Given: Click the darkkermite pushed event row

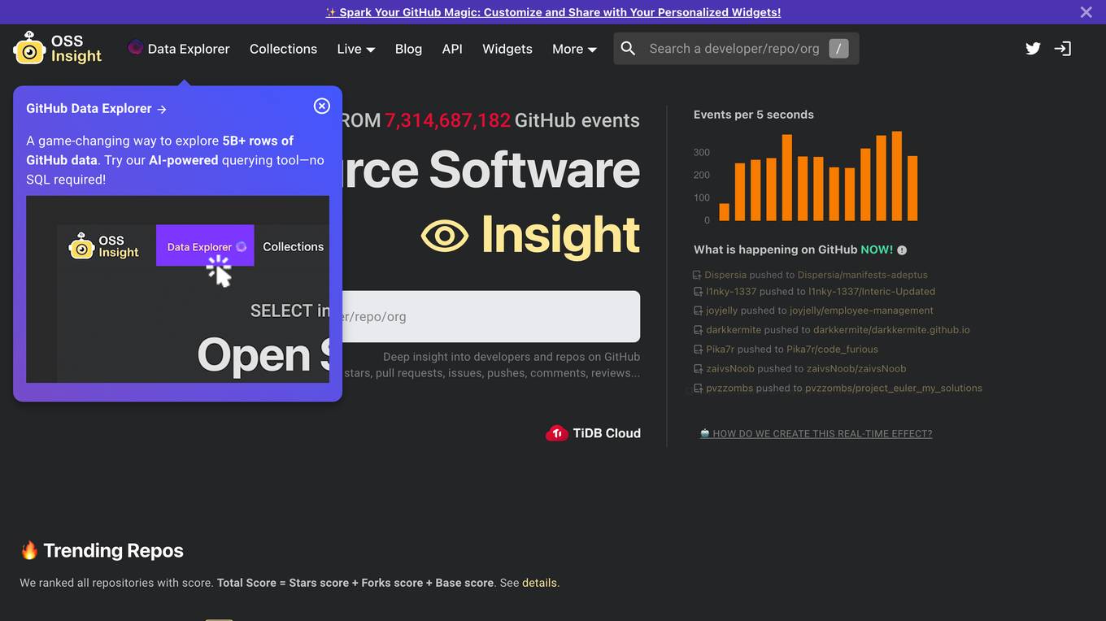Looking at the screenshot, I should pos(831,330).
